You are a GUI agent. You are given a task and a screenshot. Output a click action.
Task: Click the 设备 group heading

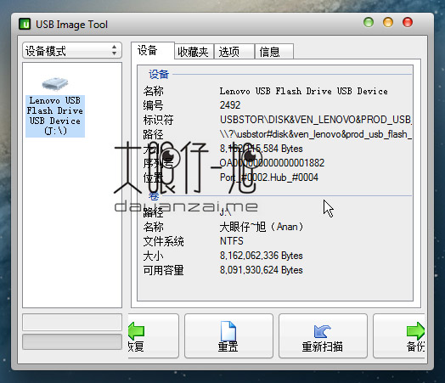coord(159,75)
